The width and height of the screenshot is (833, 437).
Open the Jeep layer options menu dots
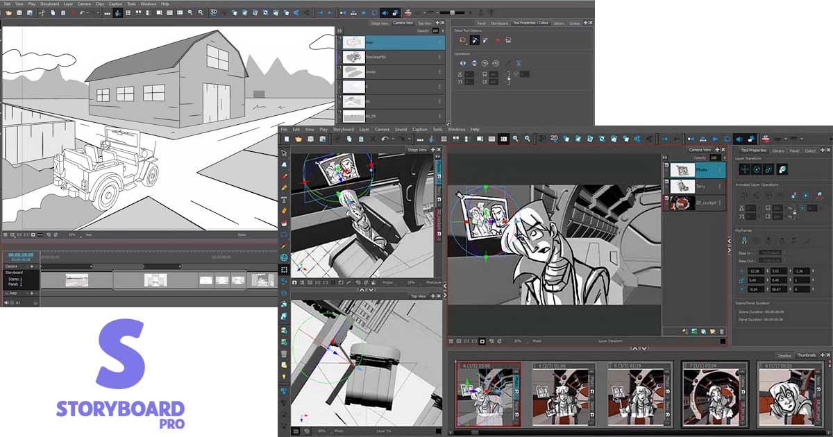439,41
